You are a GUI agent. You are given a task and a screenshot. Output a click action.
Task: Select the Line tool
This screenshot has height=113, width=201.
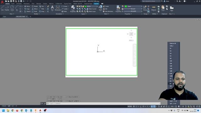pyautogui.click(x=3, y=8)
